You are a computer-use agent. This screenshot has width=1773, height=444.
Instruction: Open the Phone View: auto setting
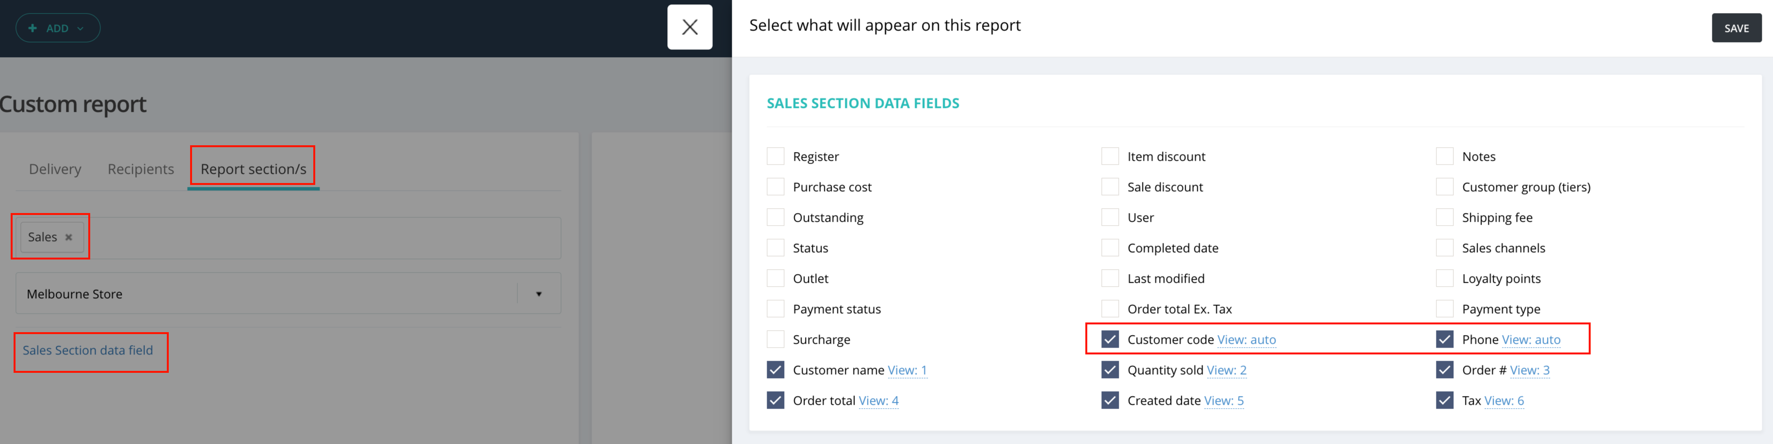[x=1531, y=339]
